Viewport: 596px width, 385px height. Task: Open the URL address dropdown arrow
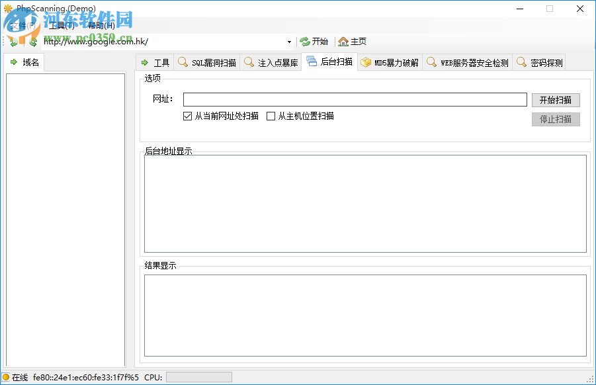(x=288, y=41)
